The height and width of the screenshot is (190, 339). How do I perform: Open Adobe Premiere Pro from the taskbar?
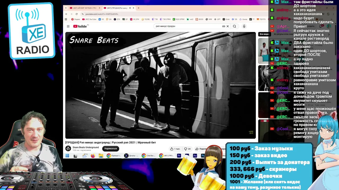point(179,156)
